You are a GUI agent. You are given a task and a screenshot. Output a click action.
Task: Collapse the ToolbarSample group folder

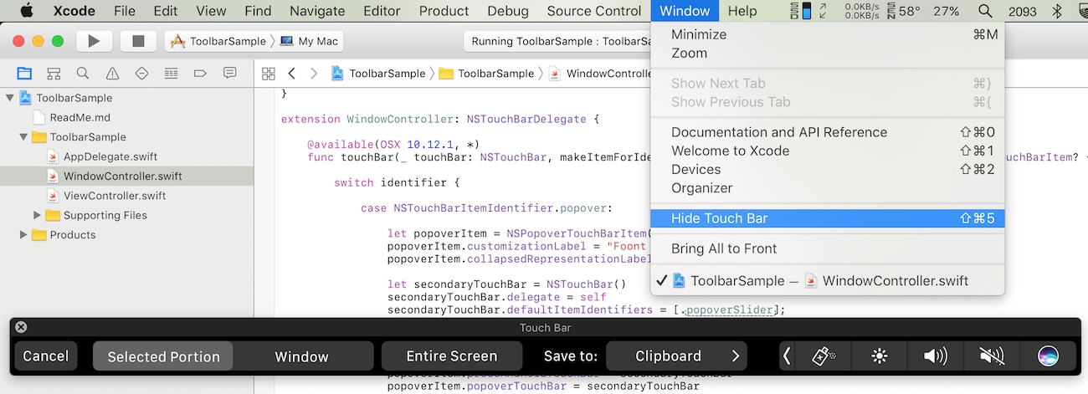click(x=23, y=137)
